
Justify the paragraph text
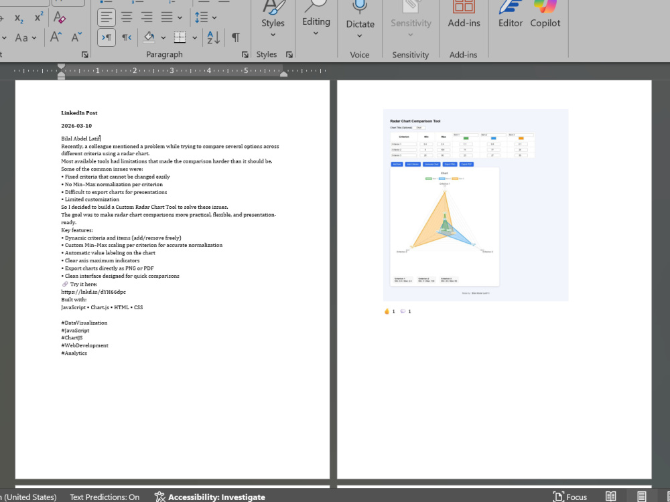[x=167, y=17]
